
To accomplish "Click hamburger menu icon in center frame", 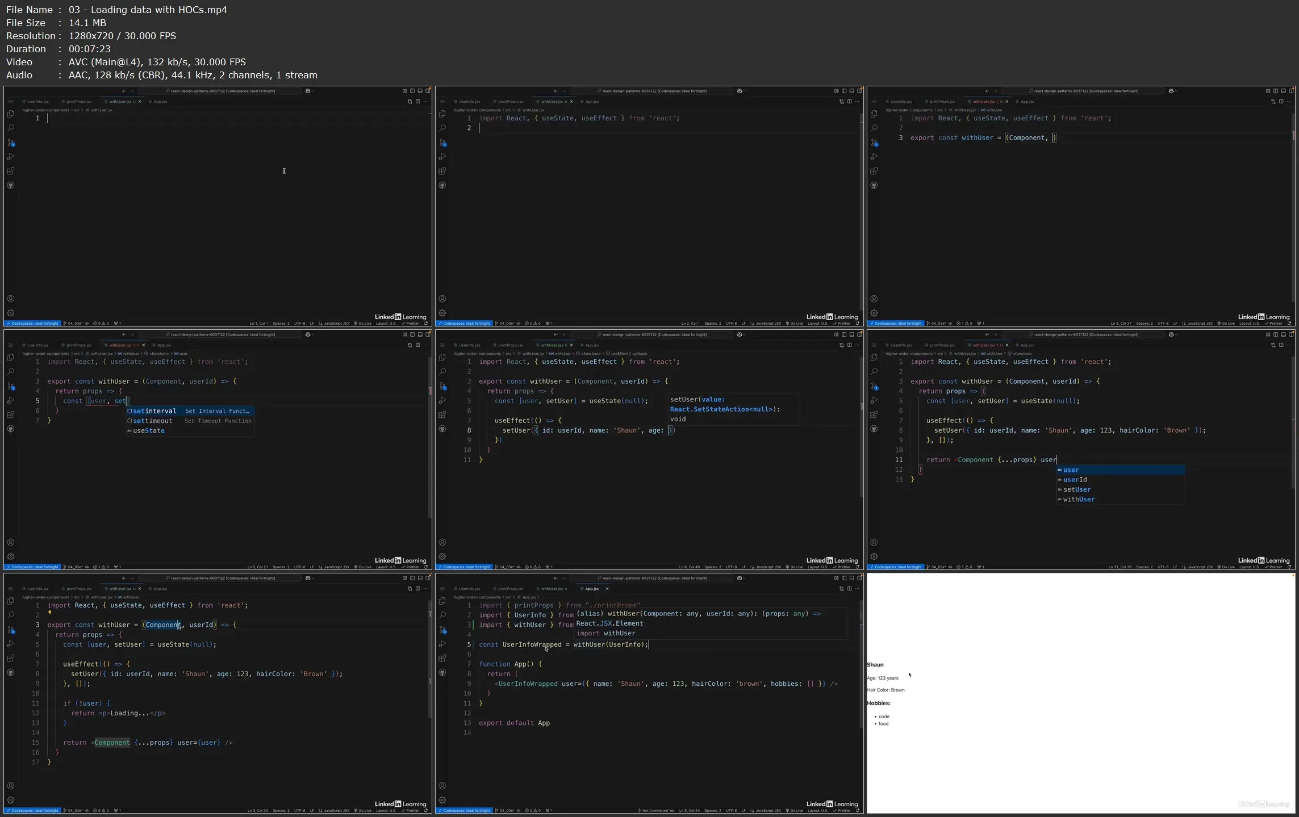I will pos(442,345).
